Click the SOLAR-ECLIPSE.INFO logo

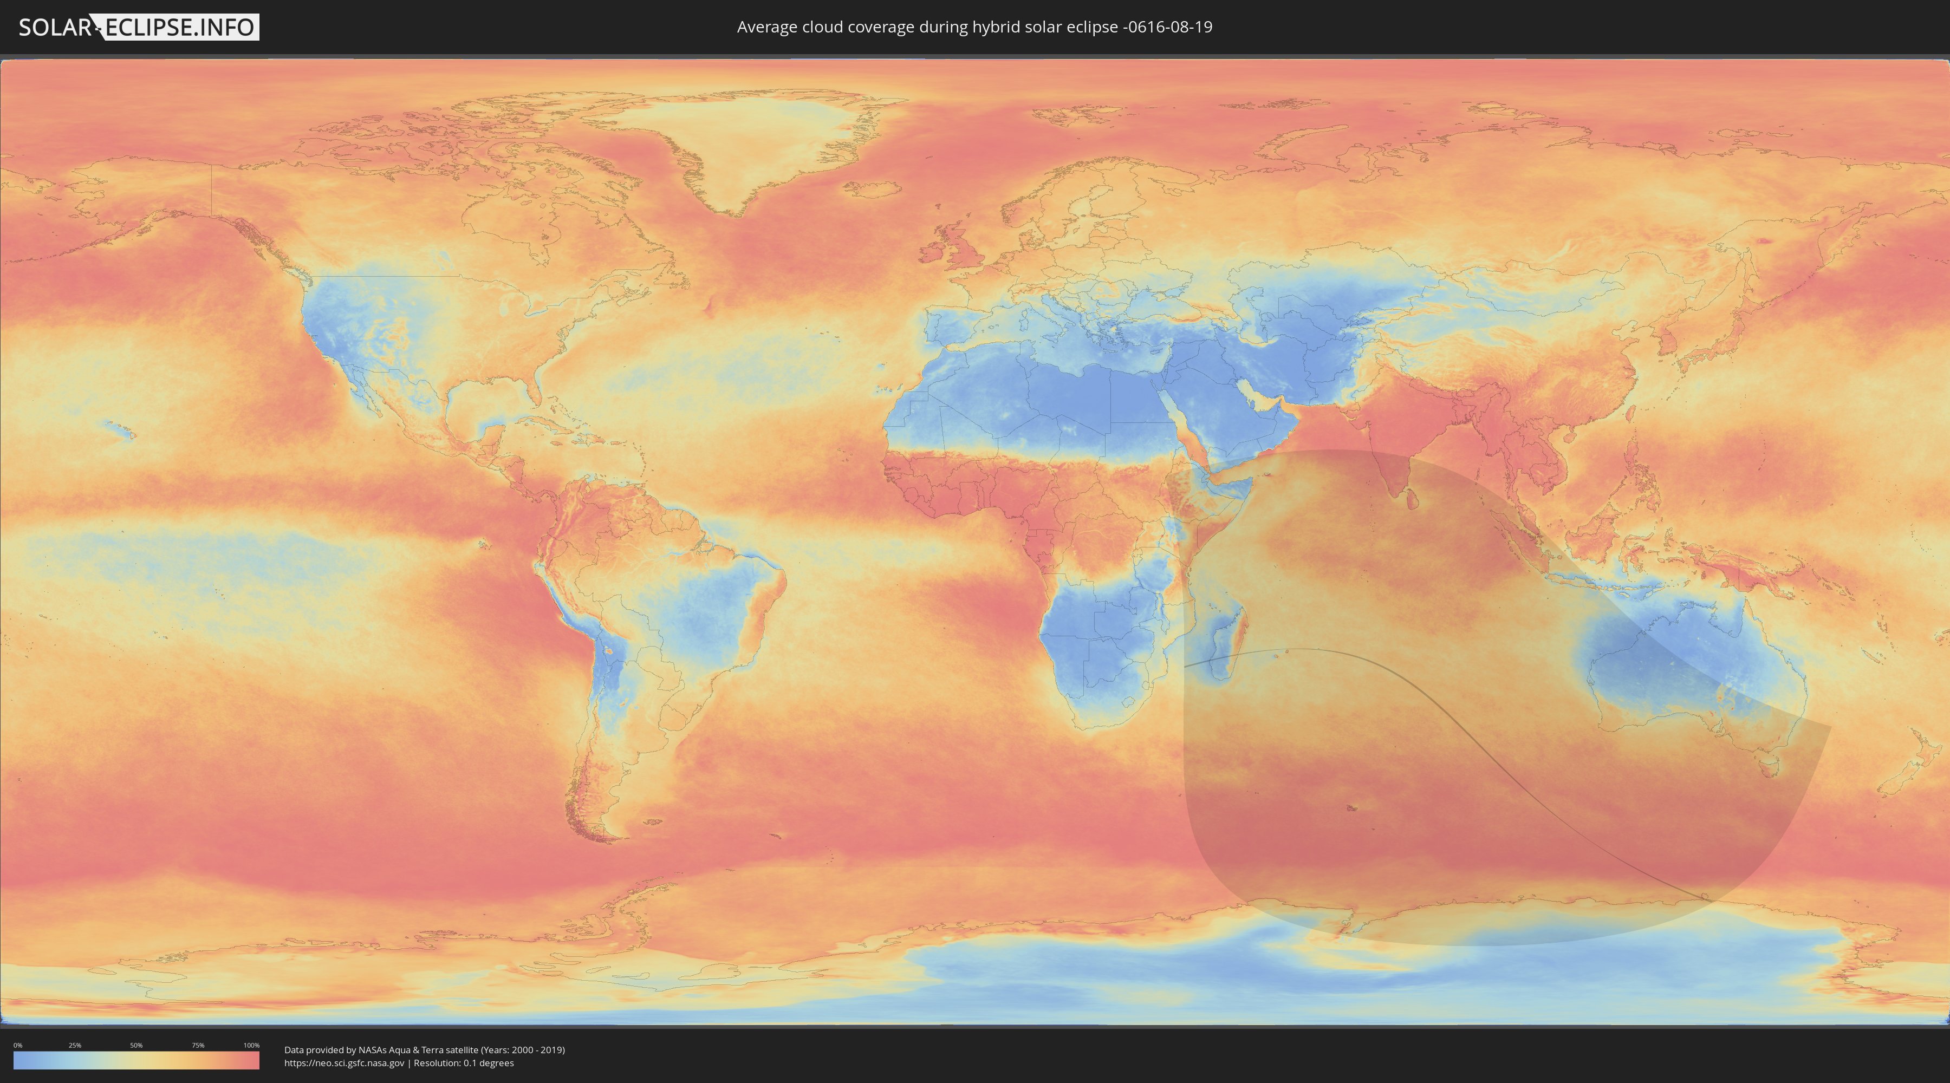139,27
